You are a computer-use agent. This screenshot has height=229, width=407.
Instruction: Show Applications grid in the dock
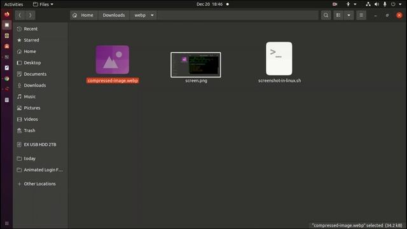click(x=7, y=223)
